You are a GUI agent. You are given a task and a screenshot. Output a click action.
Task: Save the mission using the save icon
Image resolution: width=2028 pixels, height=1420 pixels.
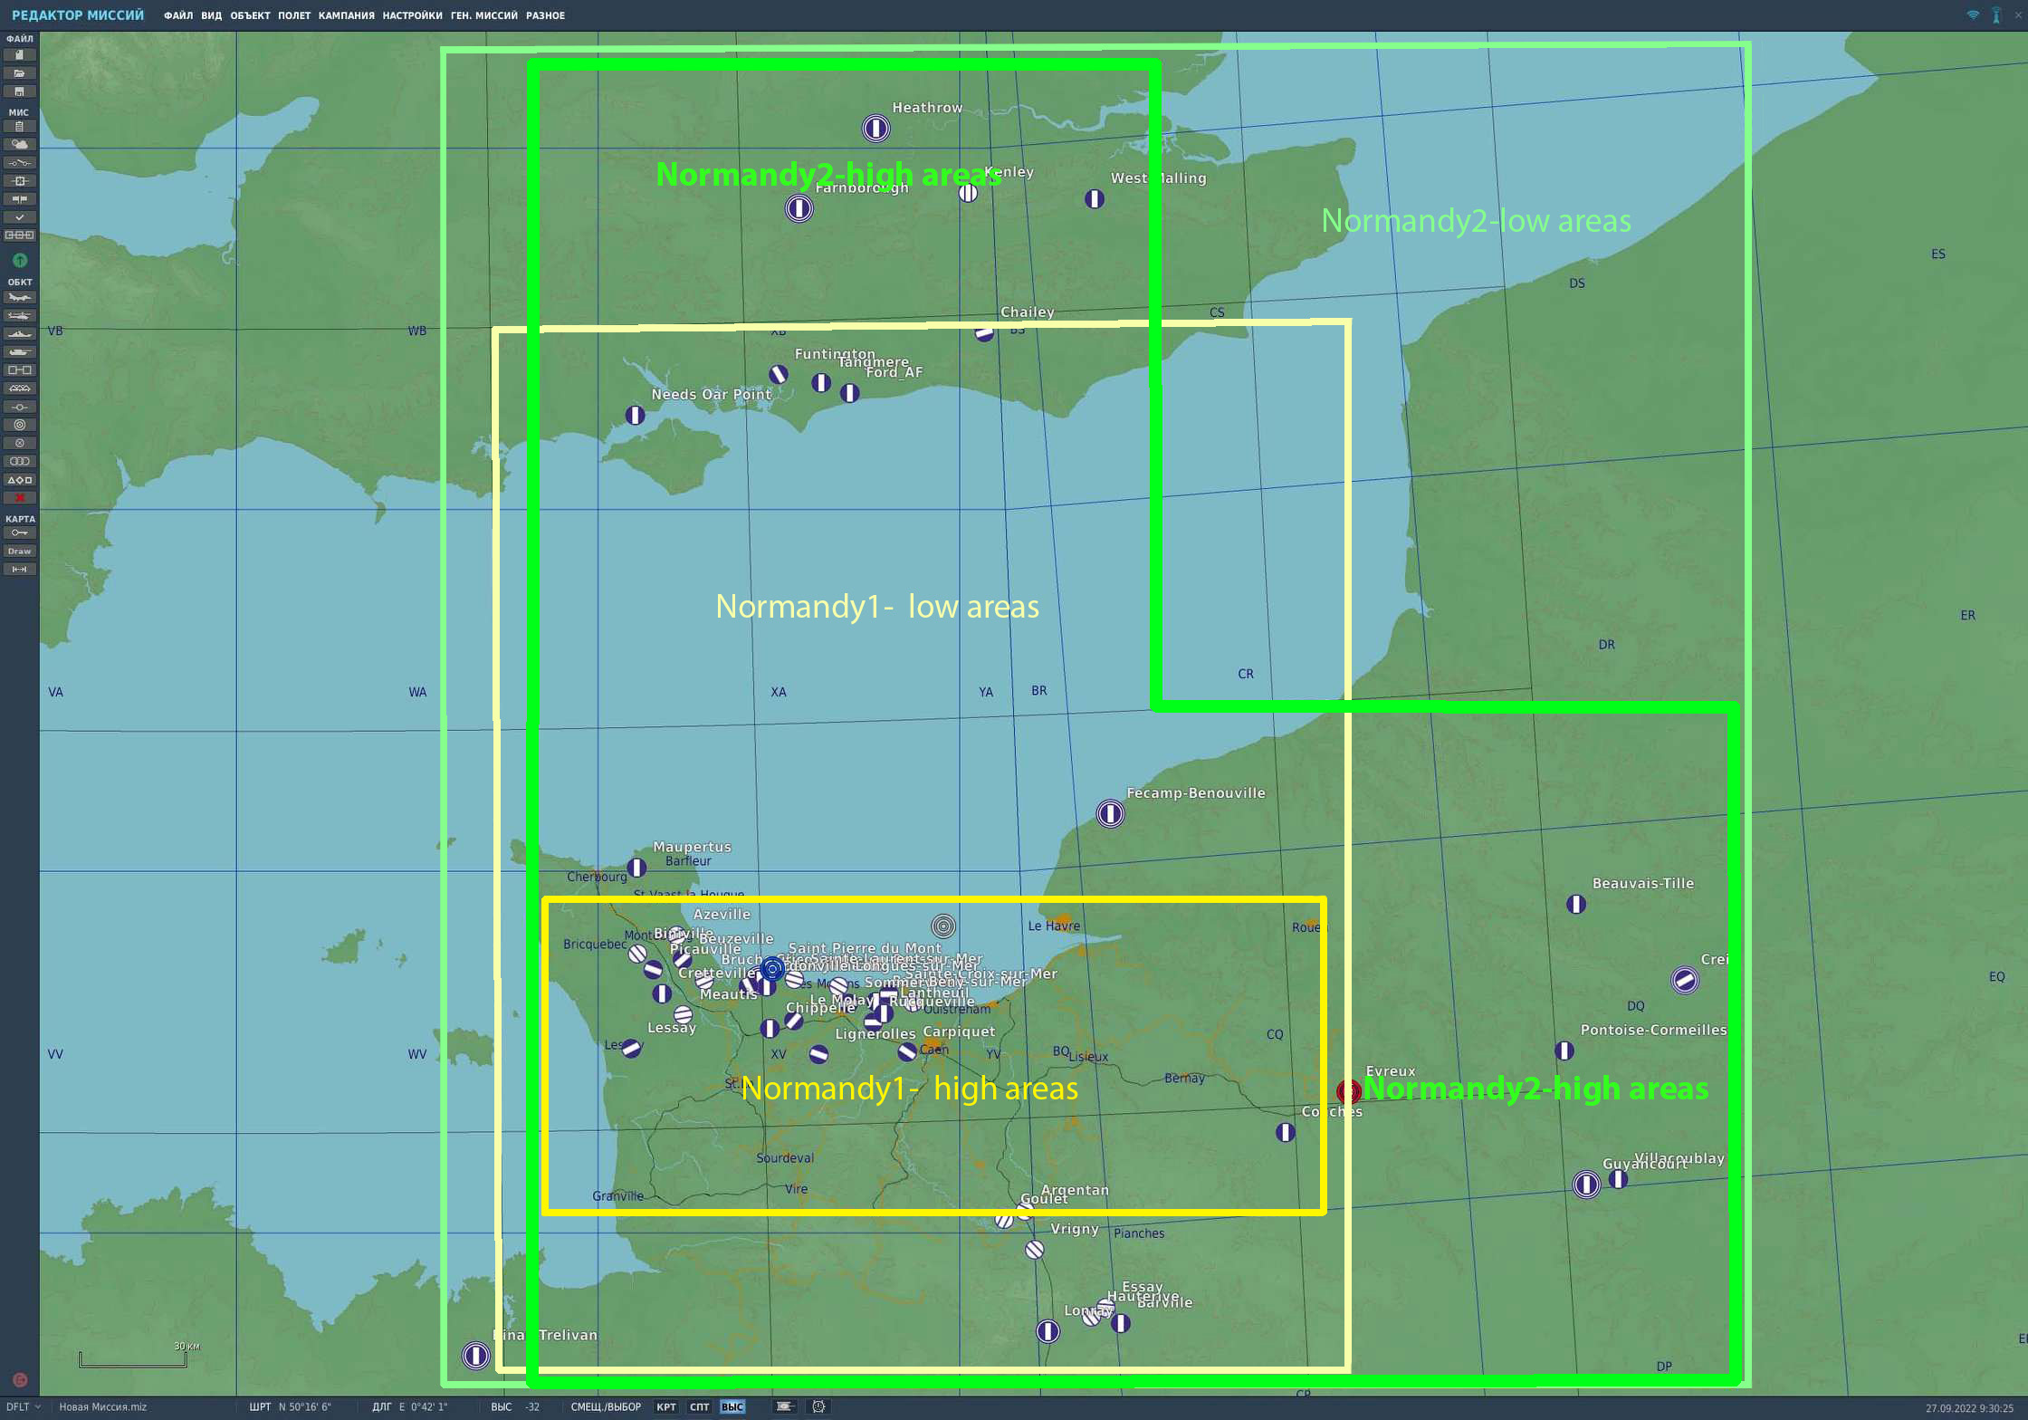[x=19, y=91]
